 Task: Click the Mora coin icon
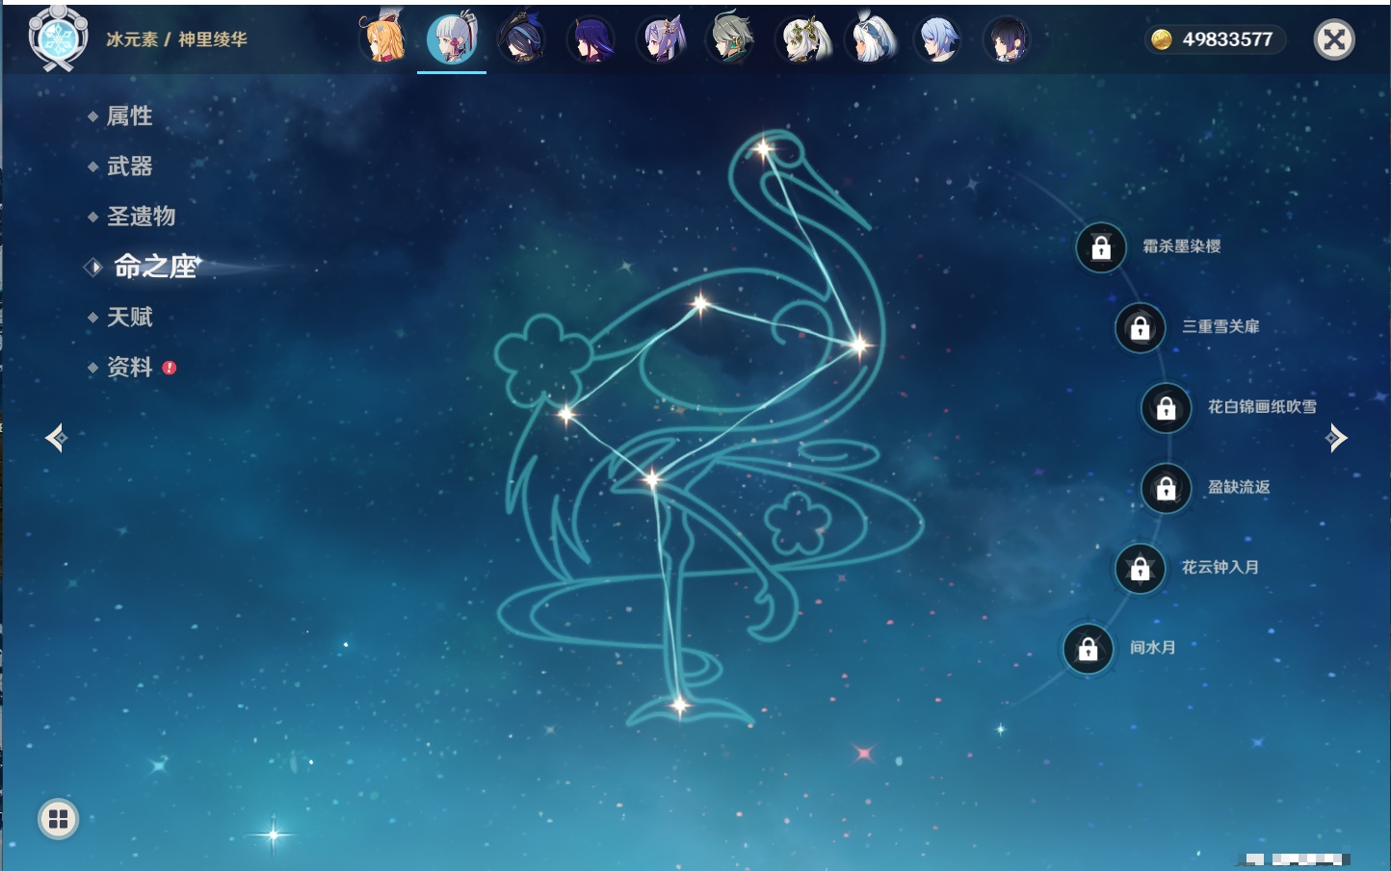[x=1162, y=39]
